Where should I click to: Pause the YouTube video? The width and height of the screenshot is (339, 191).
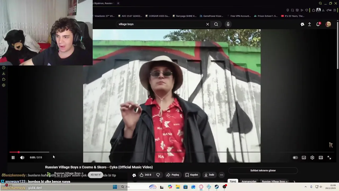[x=13, y=158]
